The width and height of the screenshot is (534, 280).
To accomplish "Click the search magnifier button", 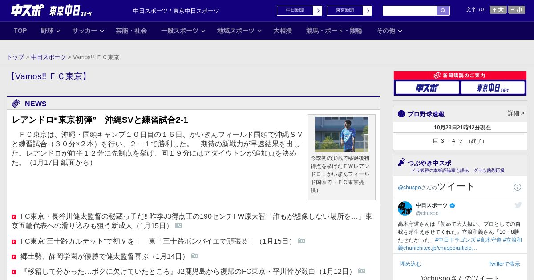I will (443, 11).
